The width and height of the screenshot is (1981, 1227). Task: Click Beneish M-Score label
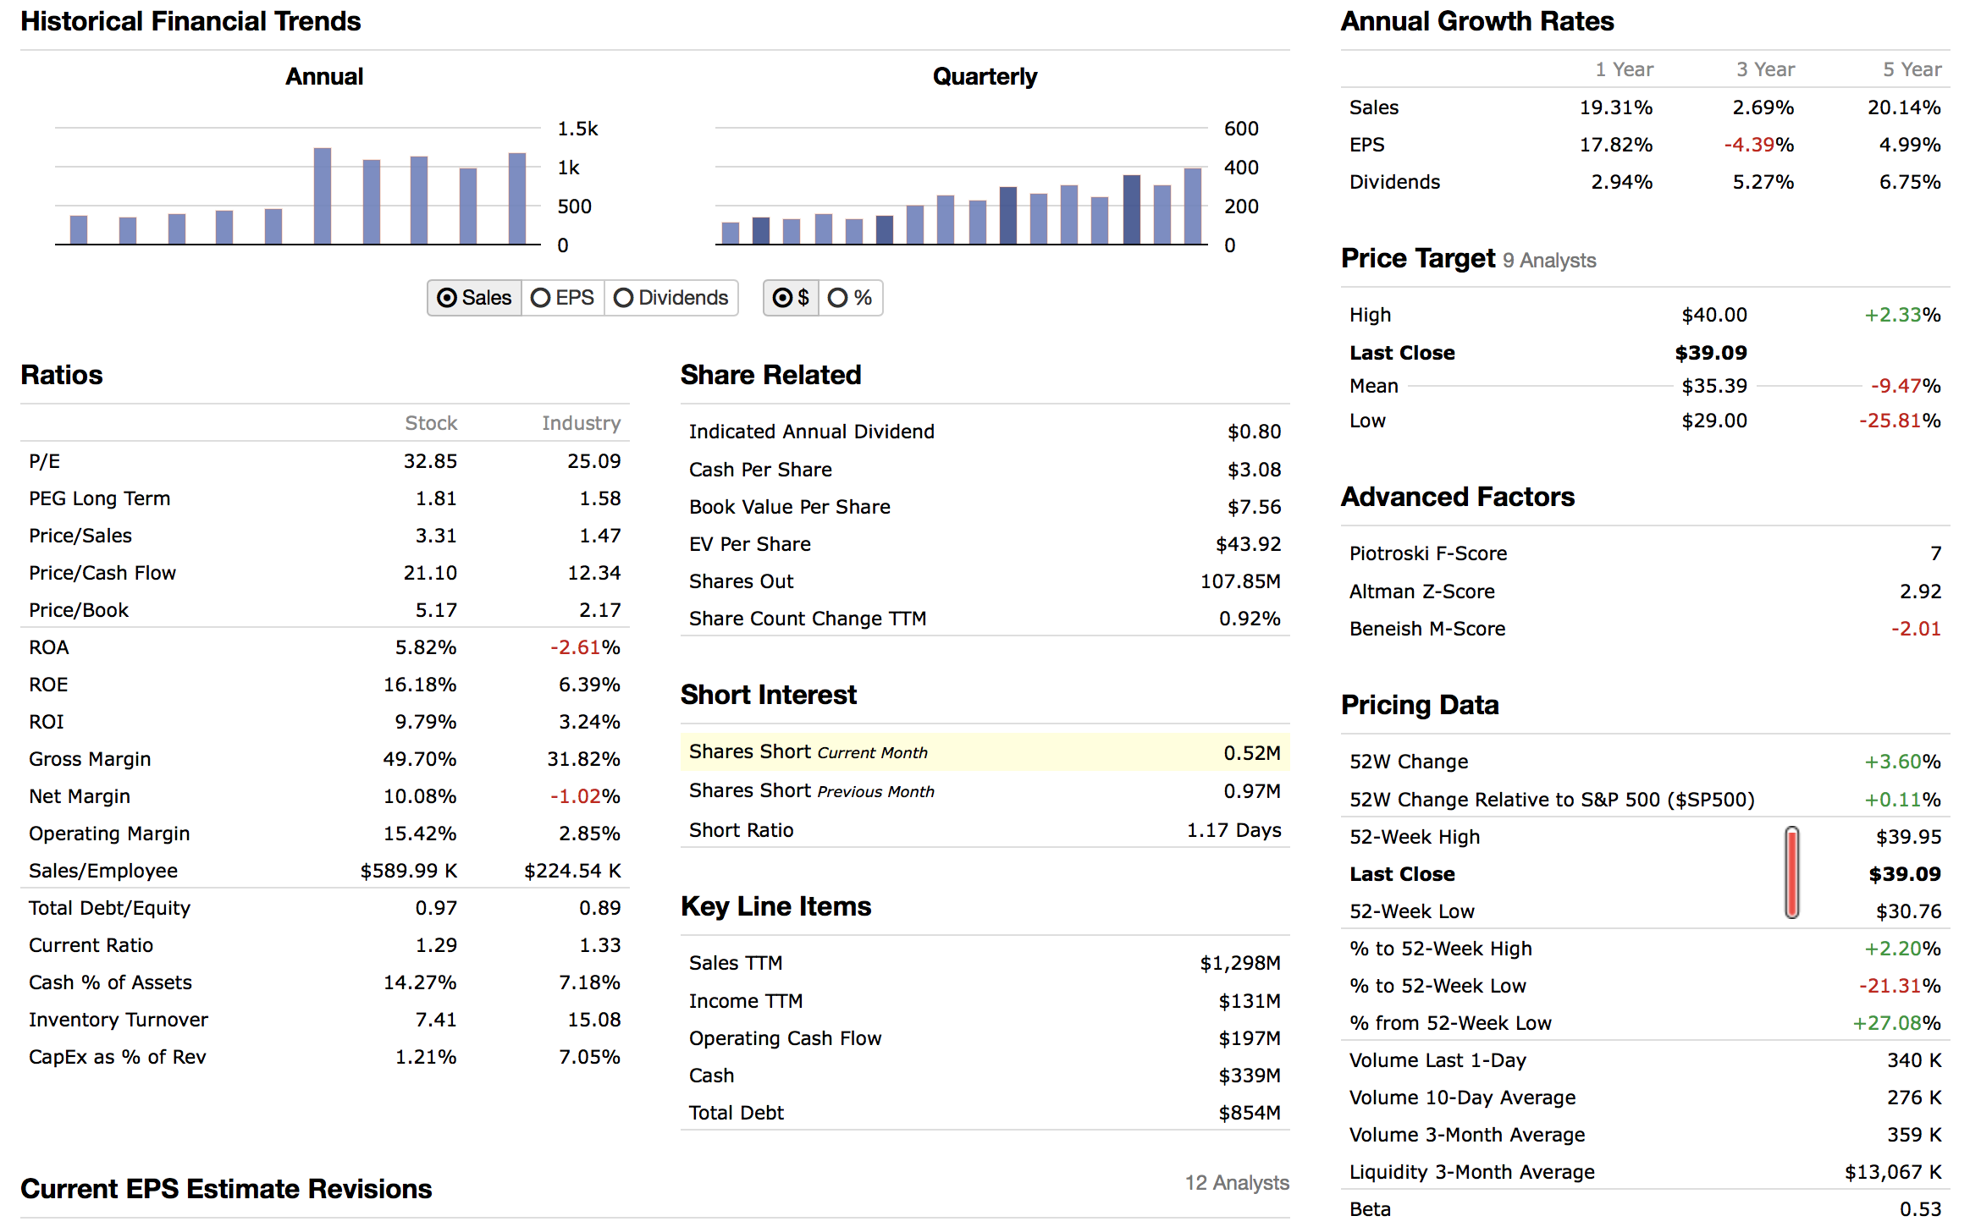tap(1427, 629)
